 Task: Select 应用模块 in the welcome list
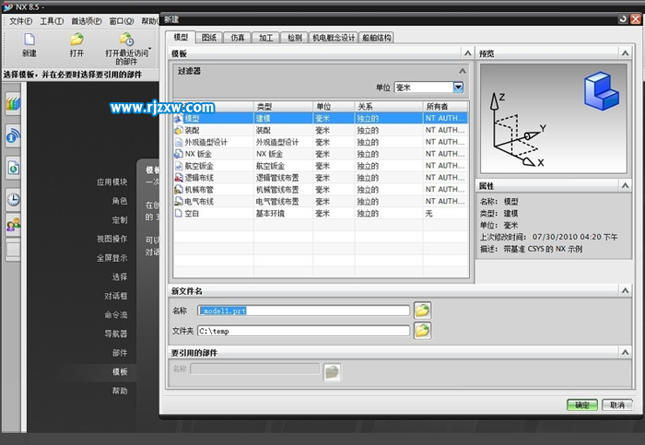coord(111,182)
